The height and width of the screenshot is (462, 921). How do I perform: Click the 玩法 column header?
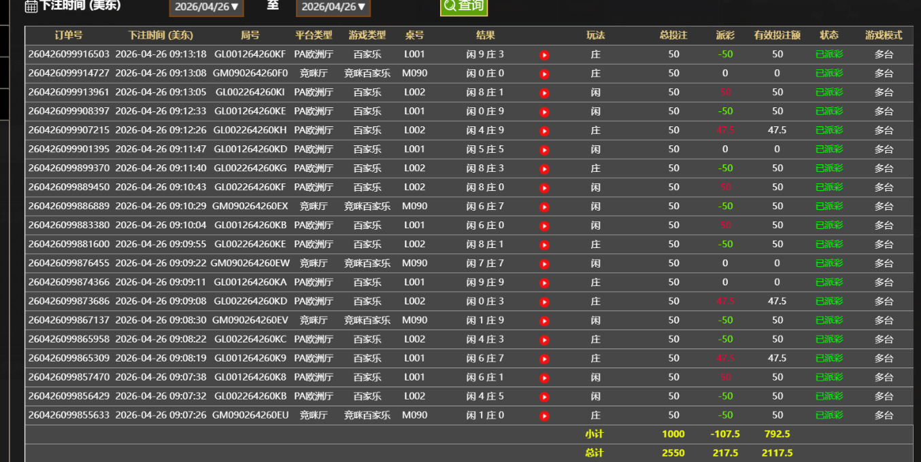coord(596,35)
